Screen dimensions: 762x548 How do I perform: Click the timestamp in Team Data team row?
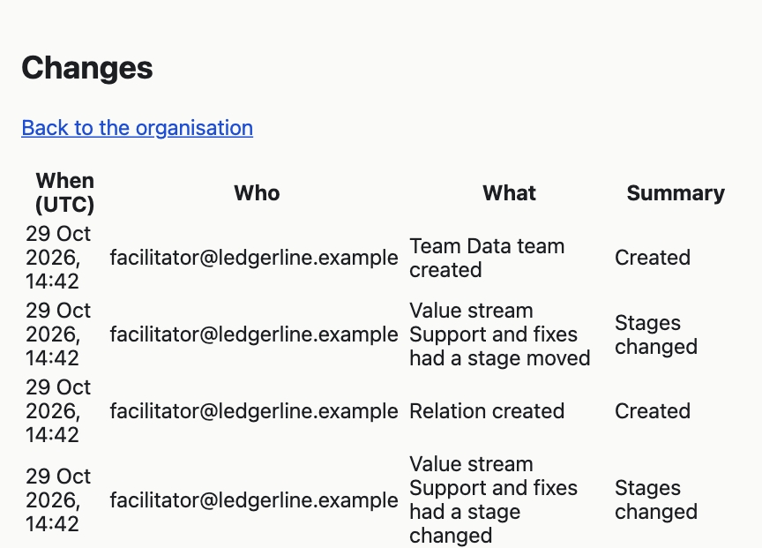pyautogui.click(x=58, y=258)
